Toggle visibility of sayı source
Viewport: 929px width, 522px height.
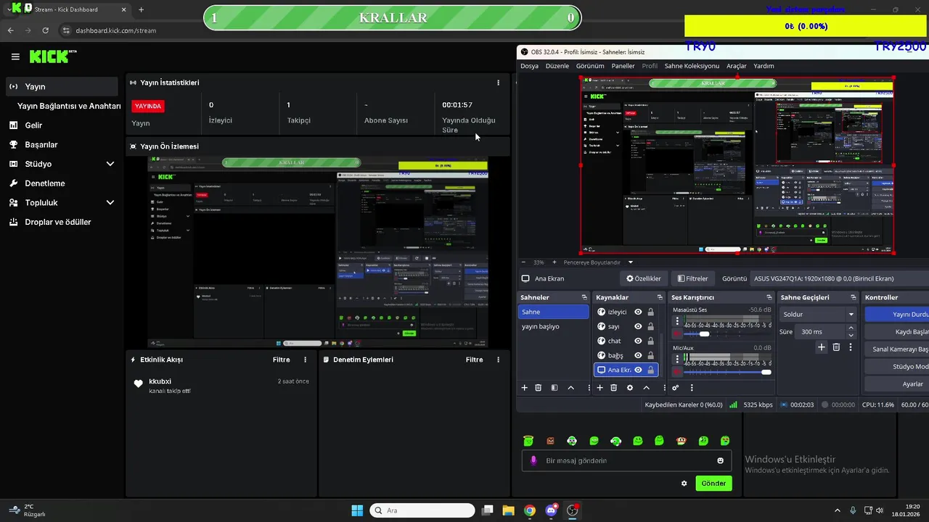click(638, 326)
